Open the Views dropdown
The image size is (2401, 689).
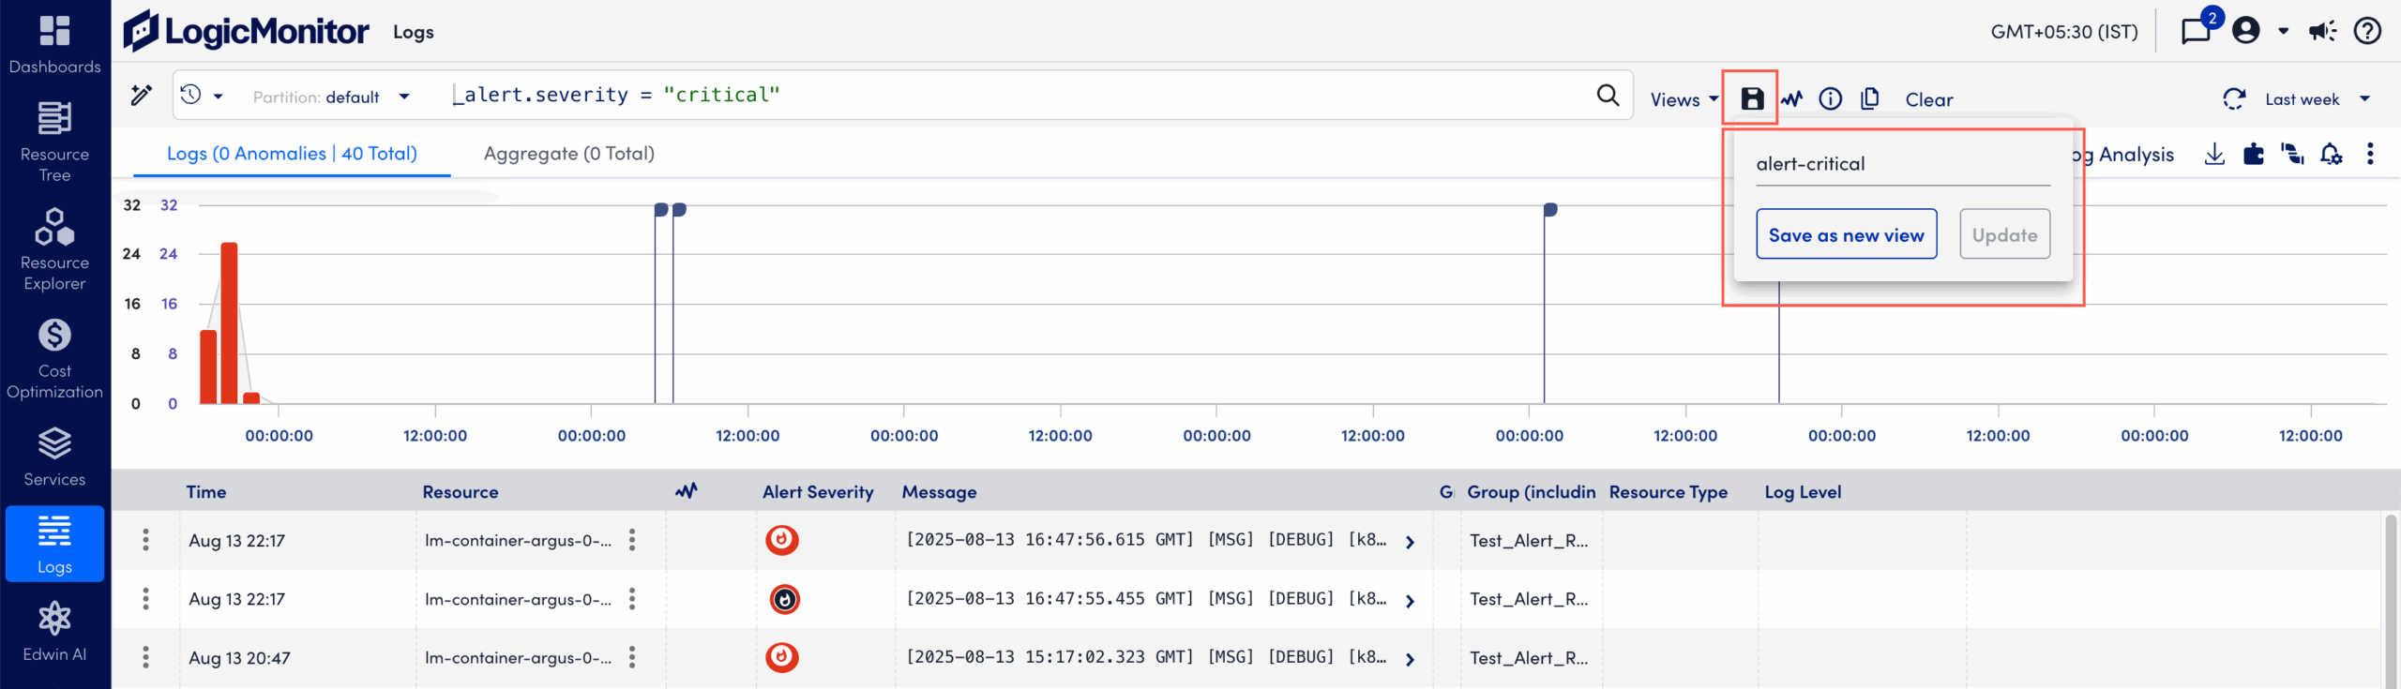point(1684,99)
